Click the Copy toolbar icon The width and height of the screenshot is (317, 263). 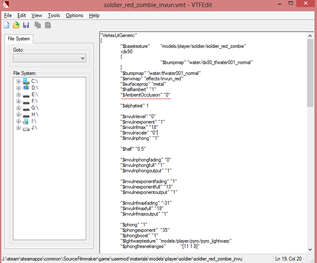point(37,25)
